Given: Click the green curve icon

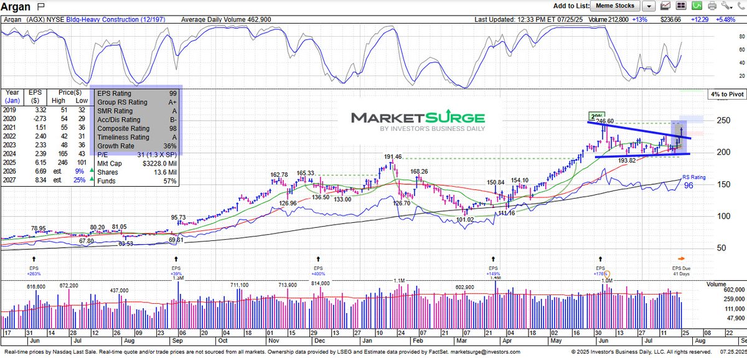Looking at the screenshot, I should coord(698,6).
